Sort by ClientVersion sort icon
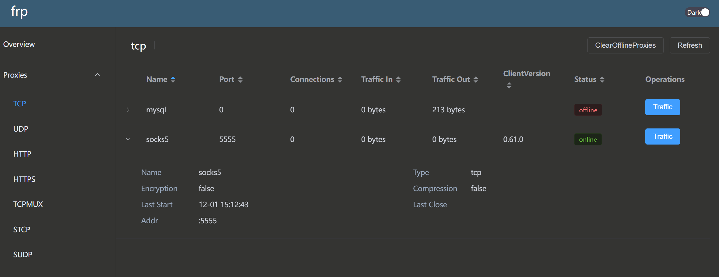 pos(509,85)
